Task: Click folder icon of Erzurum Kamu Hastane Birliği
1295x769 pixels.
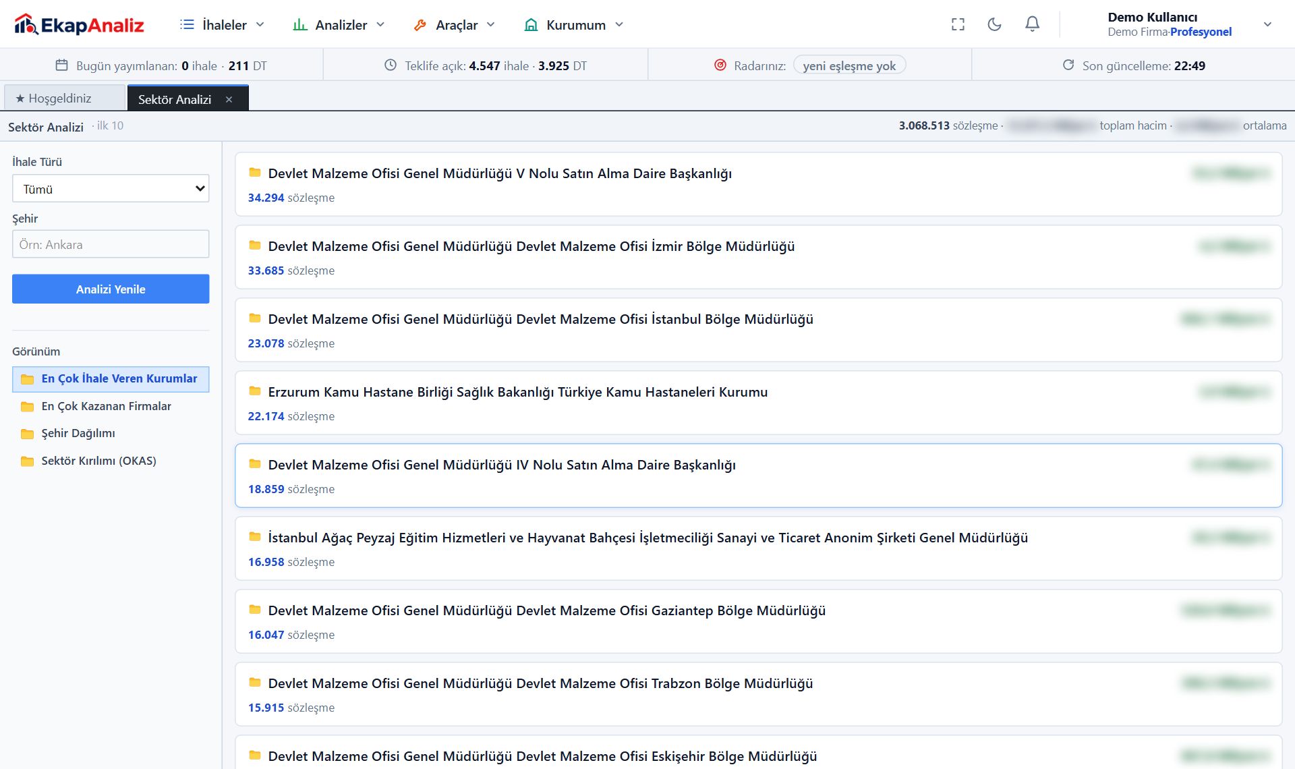Action: click(255, 391)
